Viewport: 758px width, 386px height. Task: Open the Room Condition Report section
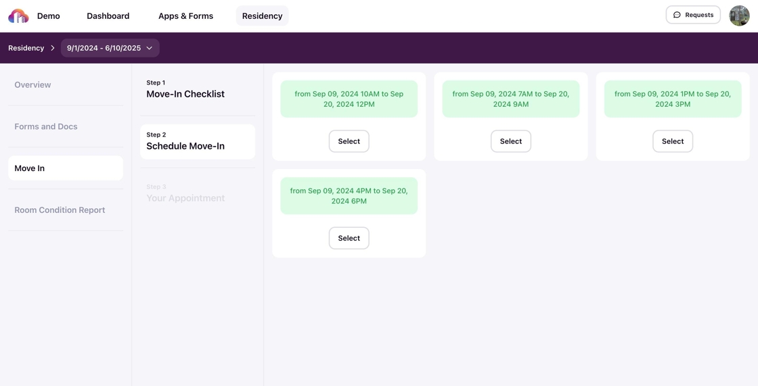tap(60, 210)
